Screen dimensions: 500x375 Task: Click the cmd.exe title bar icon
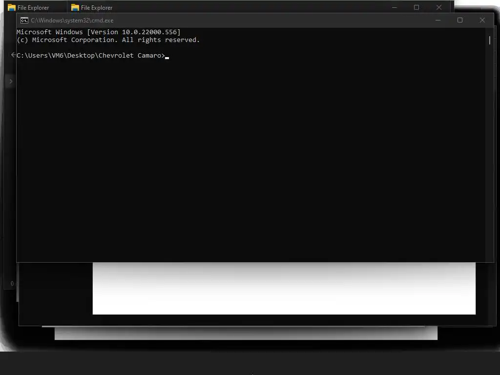click(x=24, y=21)
